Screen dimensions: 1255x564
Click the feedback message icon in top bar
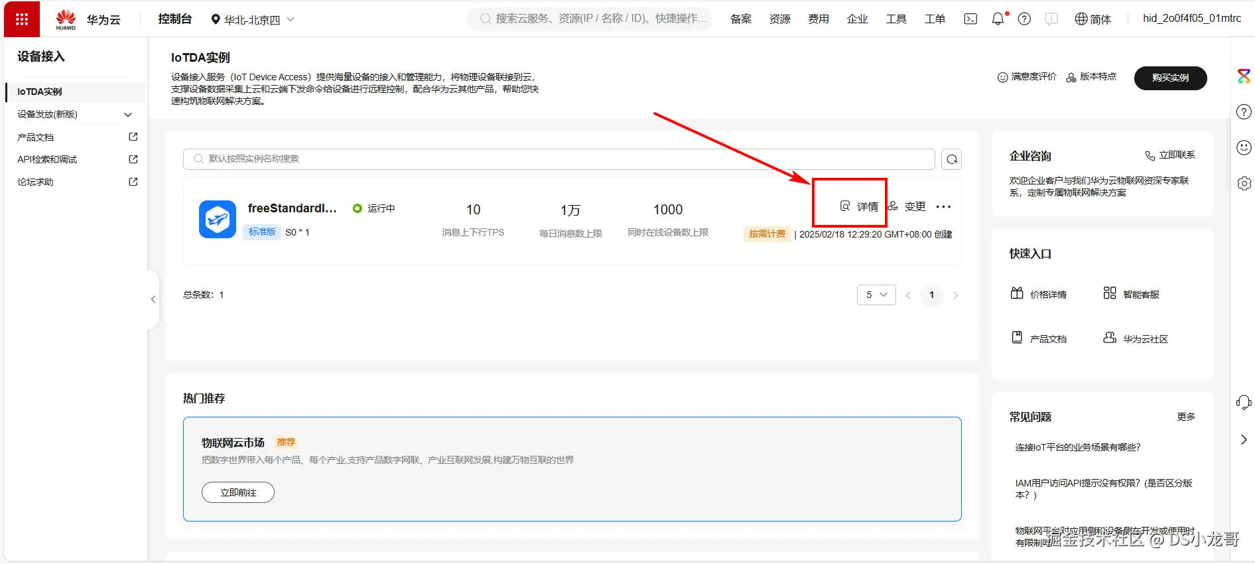point(1051,19)
